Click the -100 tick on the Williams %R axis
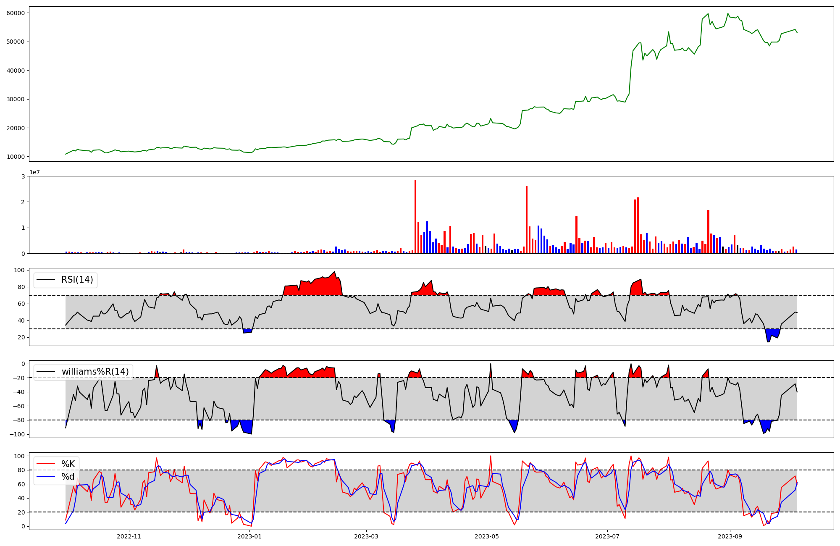The height and width of the screenshot is (546, 840). pos(18,434)
